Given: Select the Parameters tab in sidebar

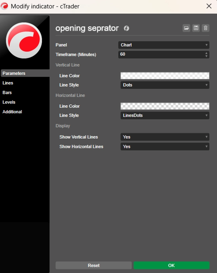Looking at the screenshot, I should [x=25, y=73].
